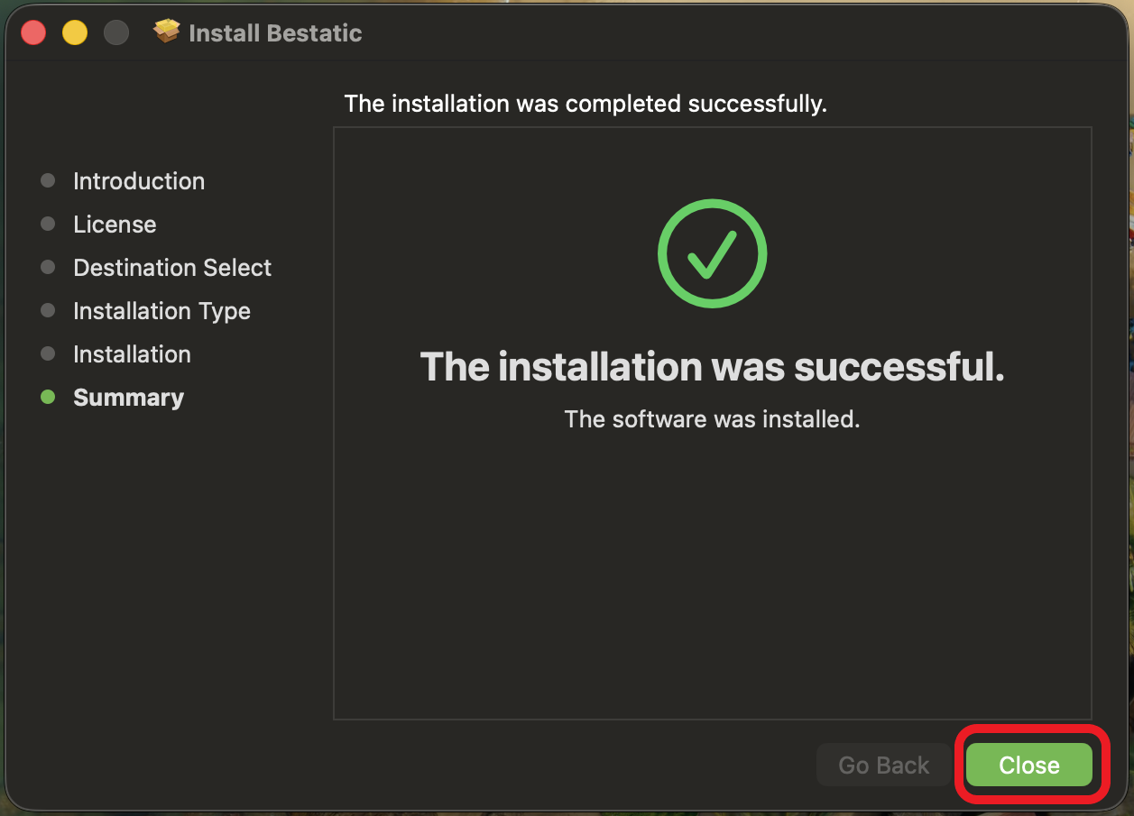
Task: Click the Introduction step bullet
Action: [x=48, y=180]
